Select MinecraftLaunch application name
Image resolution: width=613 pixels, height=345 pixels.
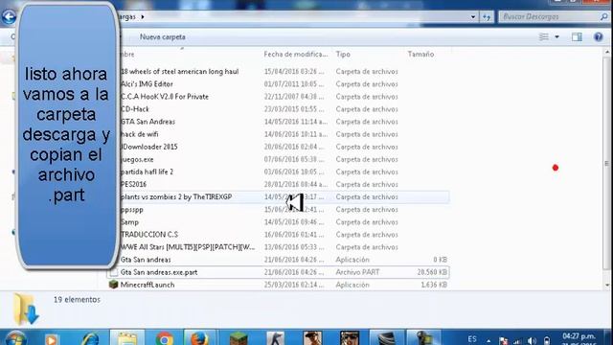[148, 285]
